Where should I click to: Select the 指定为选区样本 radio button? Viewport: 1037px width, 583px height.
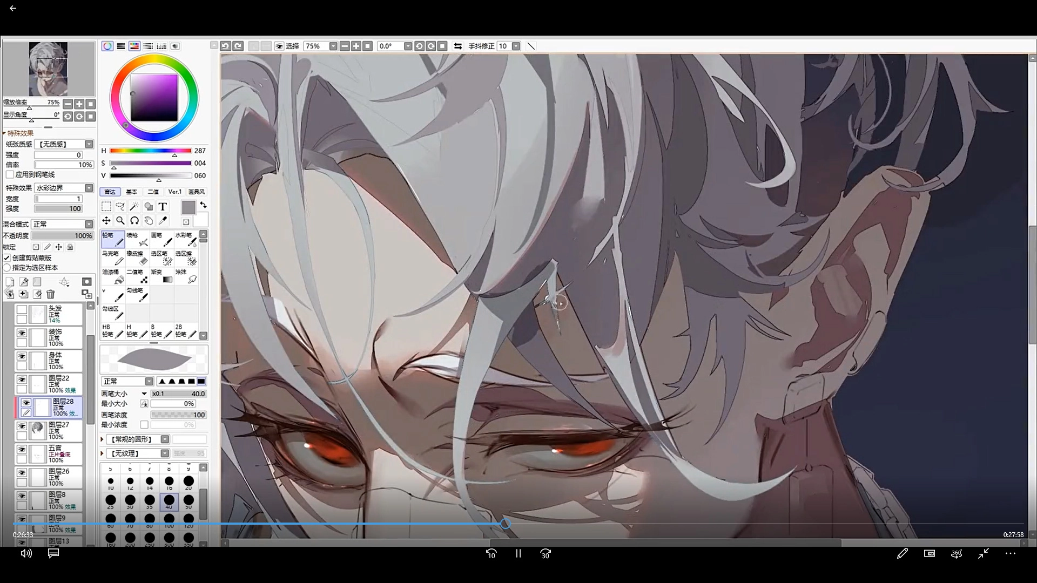tap(7, 268)
